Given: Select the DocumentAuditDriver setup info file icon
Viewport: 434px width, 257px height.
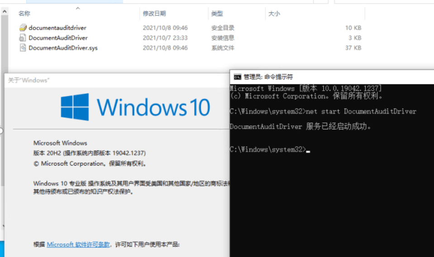Looking at the screenshot, I should (x=23, y=38).
